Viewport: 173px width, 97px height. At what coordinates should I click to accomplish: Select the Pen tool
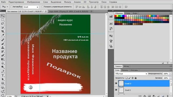3,71
